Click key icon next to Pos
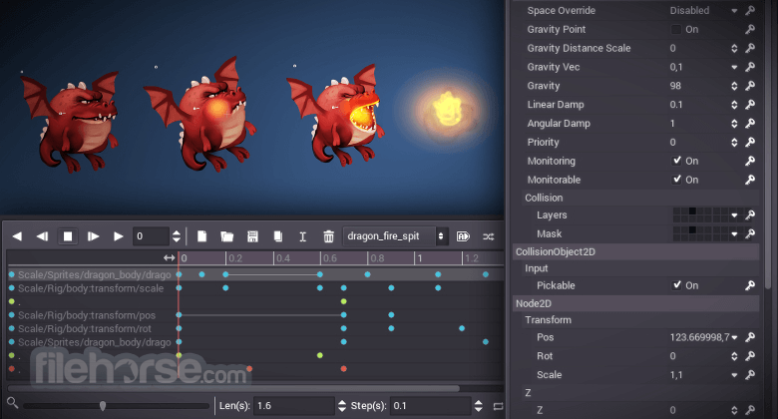Image resolution: width=778 pixels, height=419 pixels. 750,337
